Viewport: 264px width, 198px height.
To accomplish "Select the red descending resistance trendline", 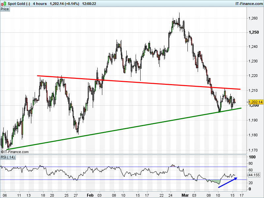I will coord(139,82).
